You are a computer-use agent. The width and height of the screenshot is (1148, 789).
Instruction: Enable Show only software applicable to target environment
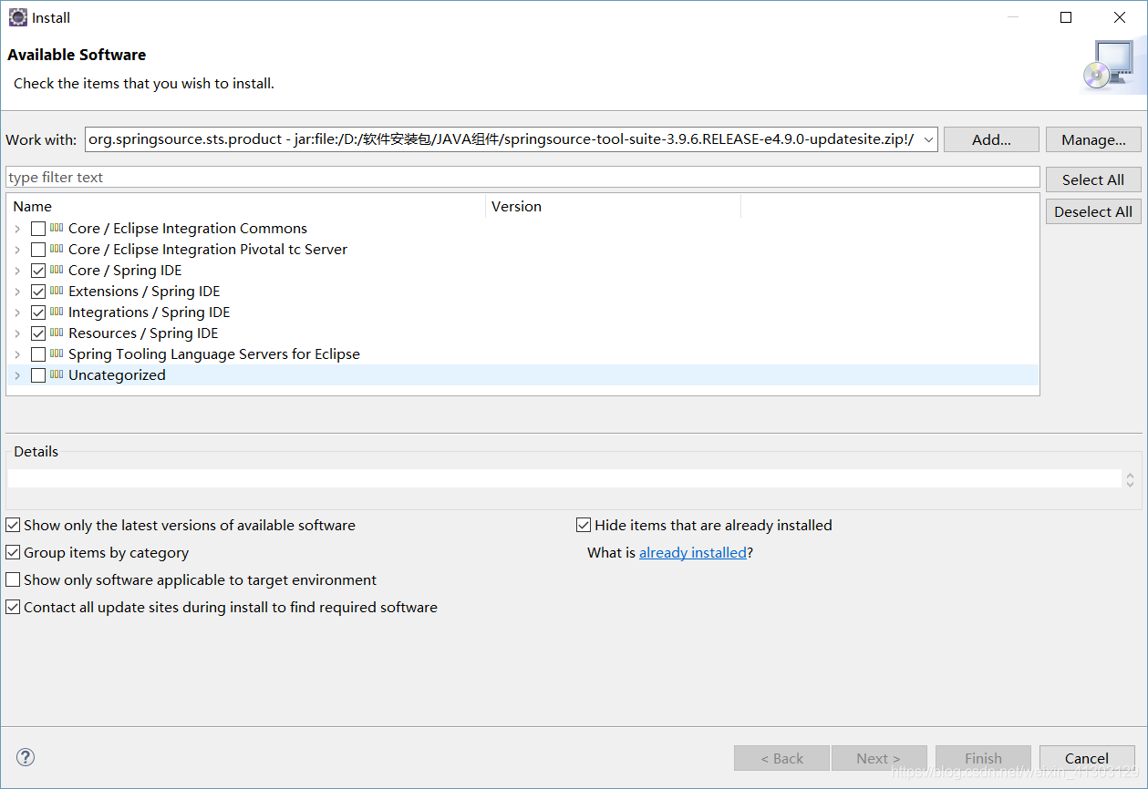tap(13, 579)
